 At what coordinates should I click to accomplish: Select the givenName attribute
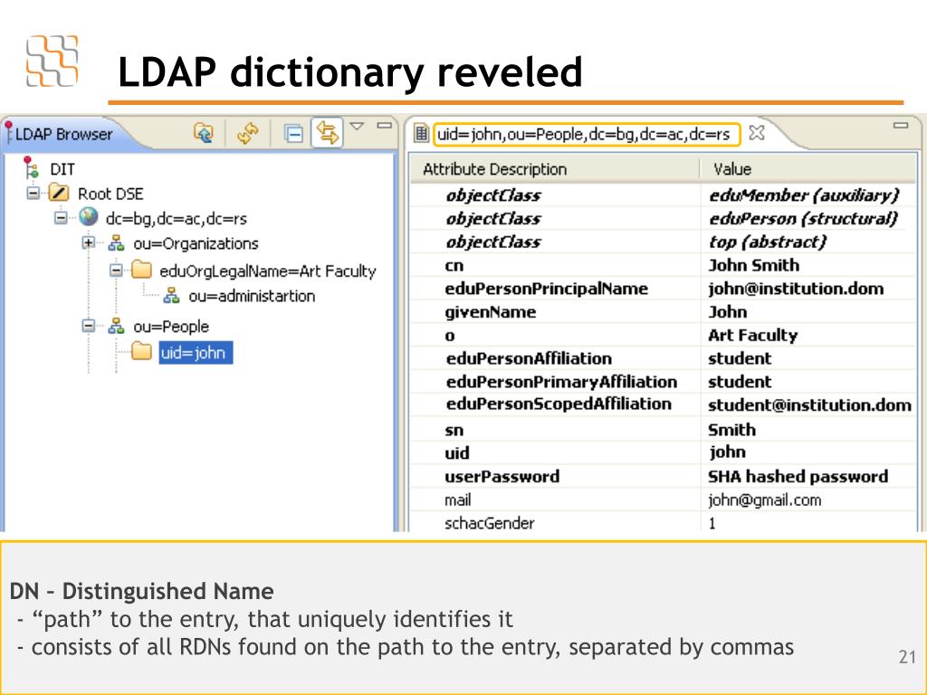tap(490, 312)
